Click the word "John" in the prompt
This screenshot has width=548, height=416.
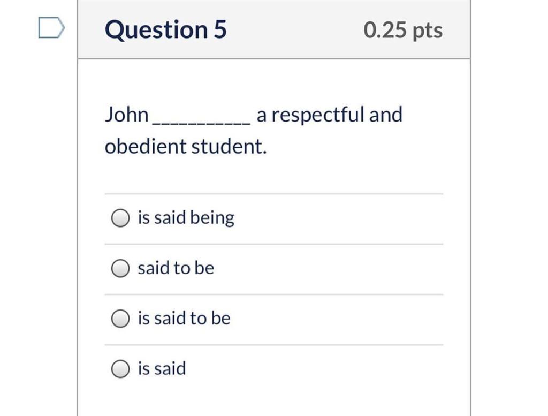point(127,115)
